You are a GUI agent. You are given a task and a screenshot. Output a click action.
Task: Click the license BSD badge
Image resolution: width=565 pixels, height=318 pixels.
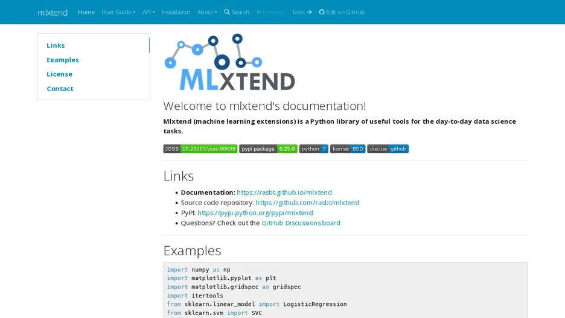348,148
